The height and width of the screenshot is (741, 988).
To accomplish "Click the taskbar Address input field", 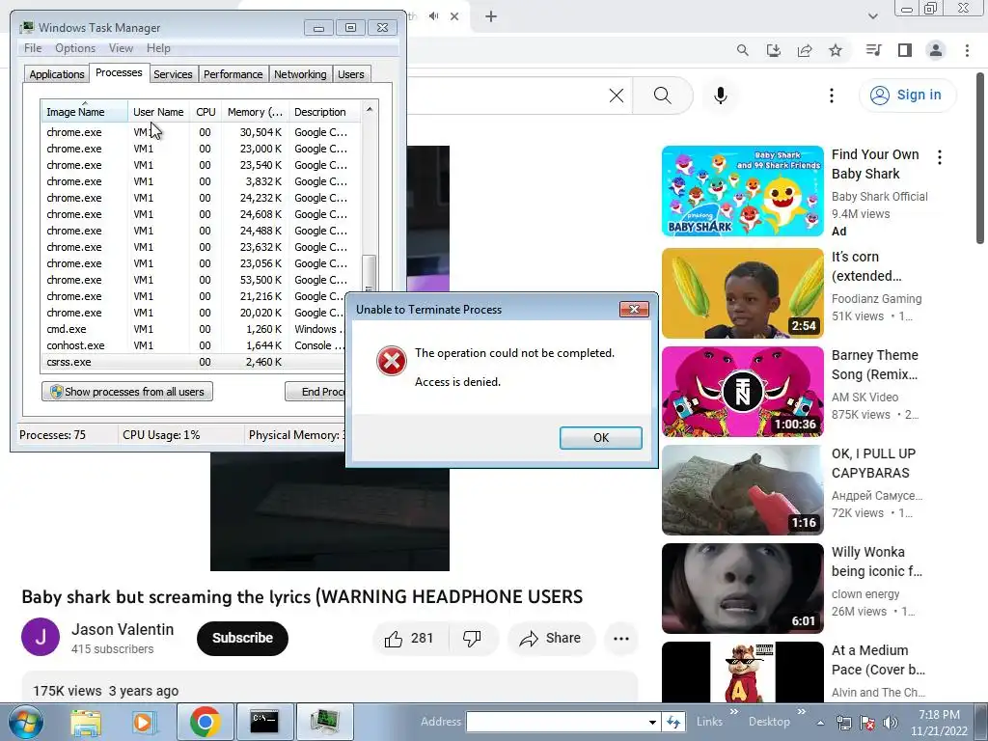I will (x=556, y=722).
